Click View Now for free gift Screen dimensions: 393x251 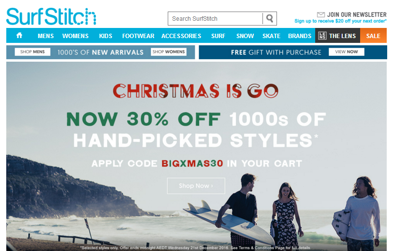[x=347, y=52]
